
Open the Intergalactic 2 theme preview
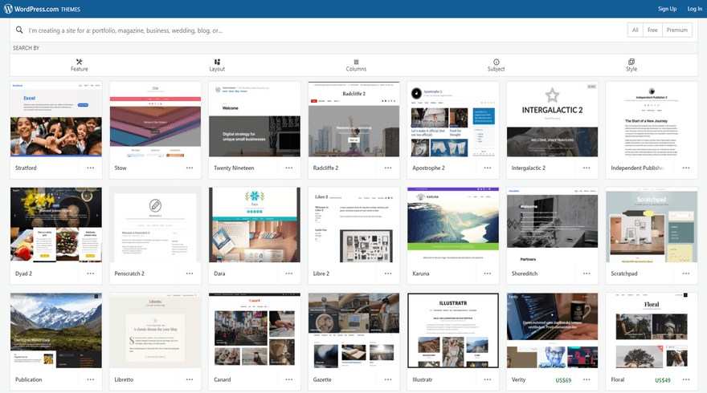pyautogui.click(x=552, y=120)
